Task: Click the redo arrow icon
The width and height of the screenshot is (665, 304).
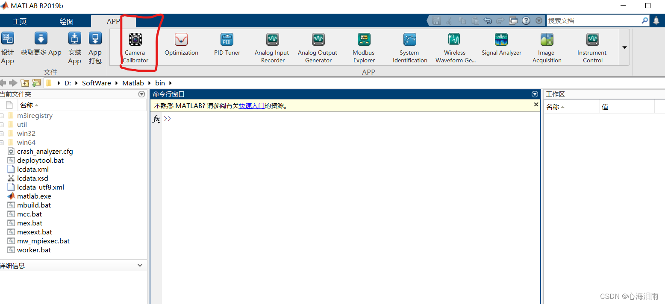Action: click(500, 20)
